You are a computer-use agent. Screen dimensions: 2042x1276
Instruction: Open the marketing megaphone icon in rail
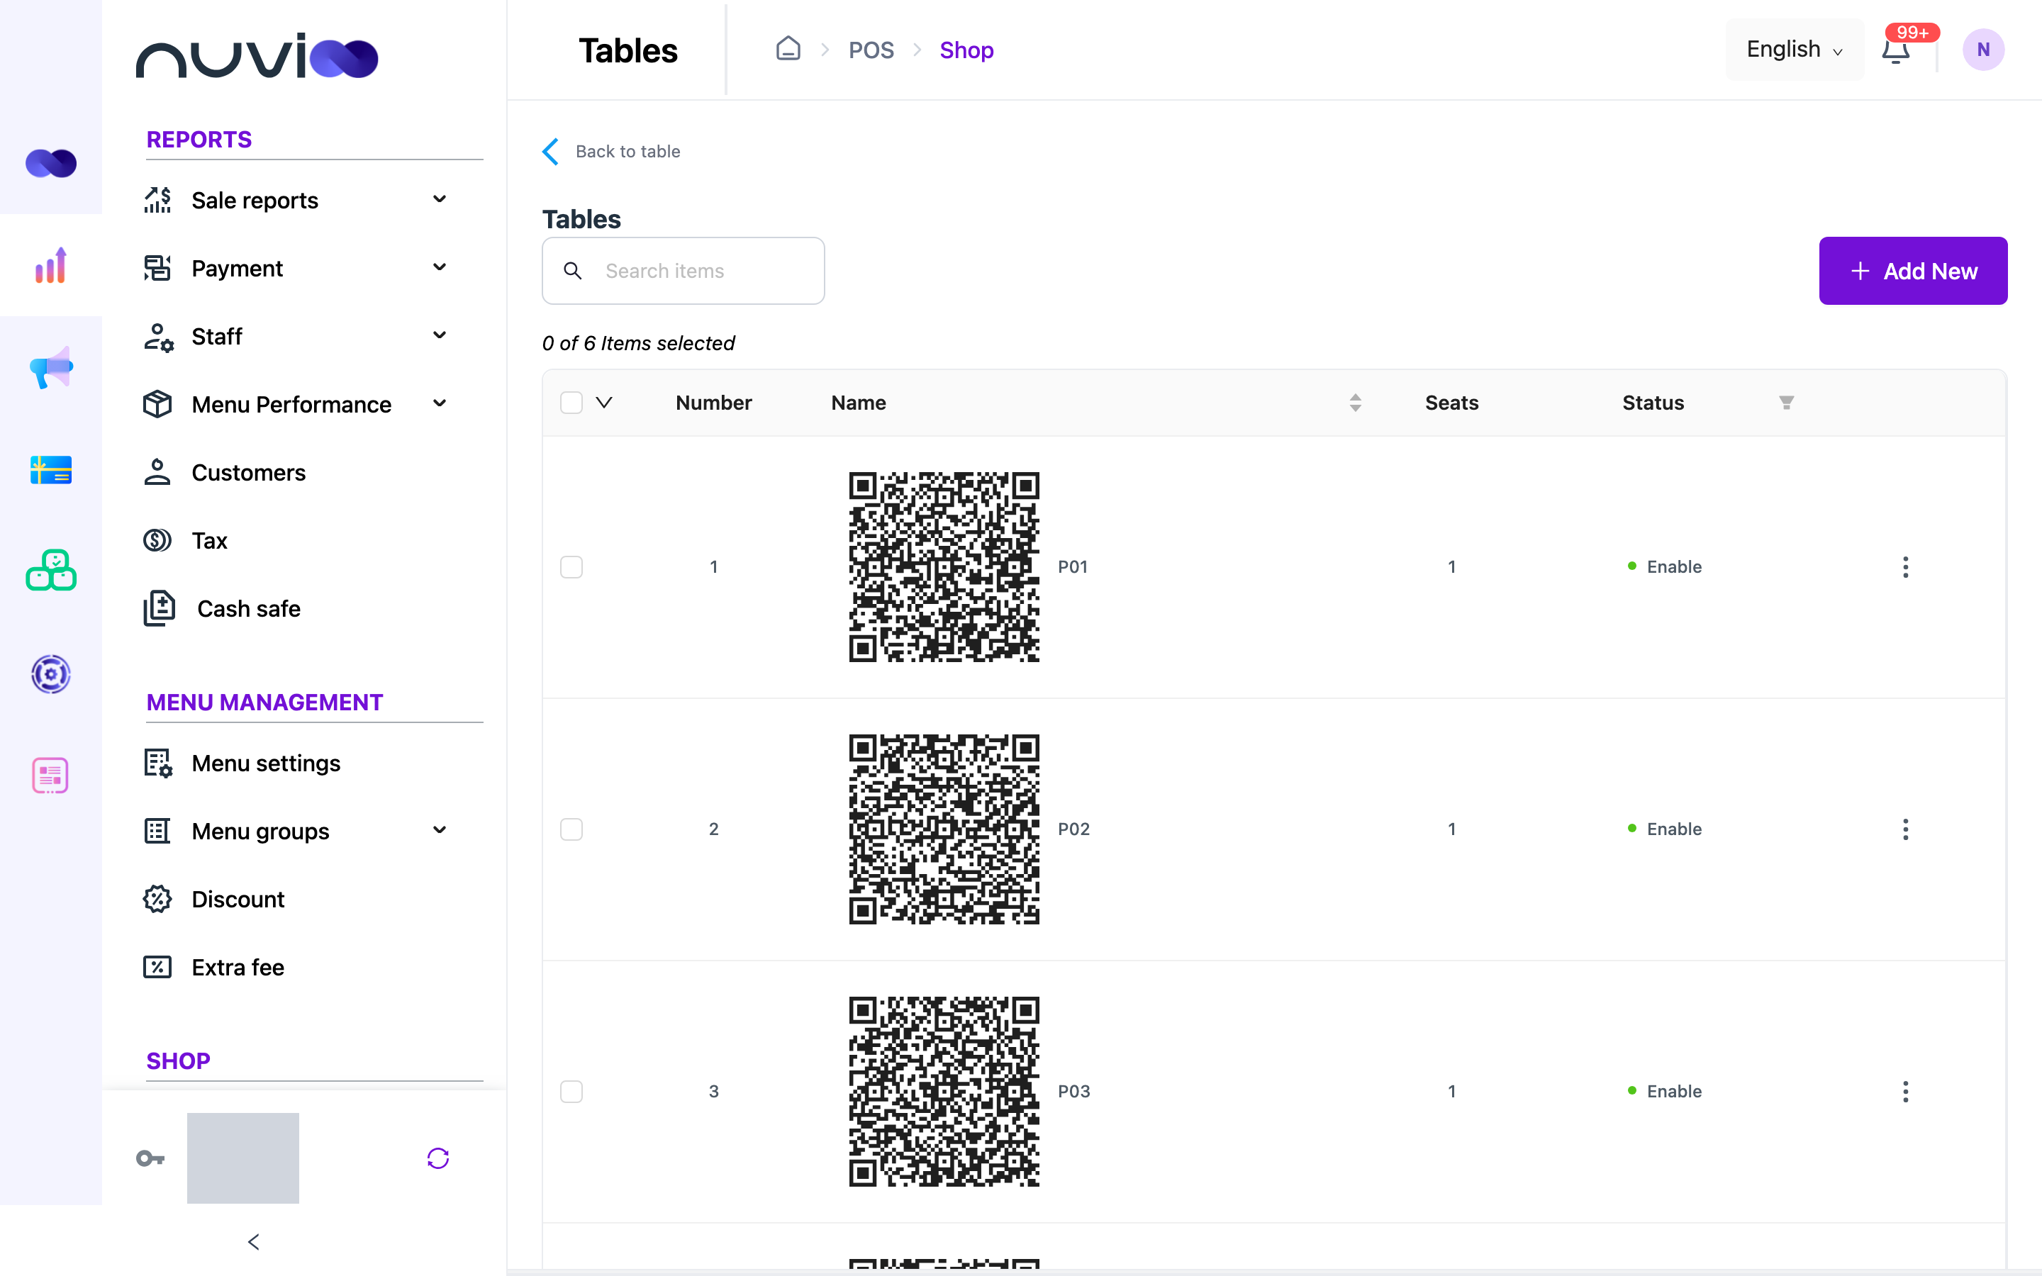(50, 367)
